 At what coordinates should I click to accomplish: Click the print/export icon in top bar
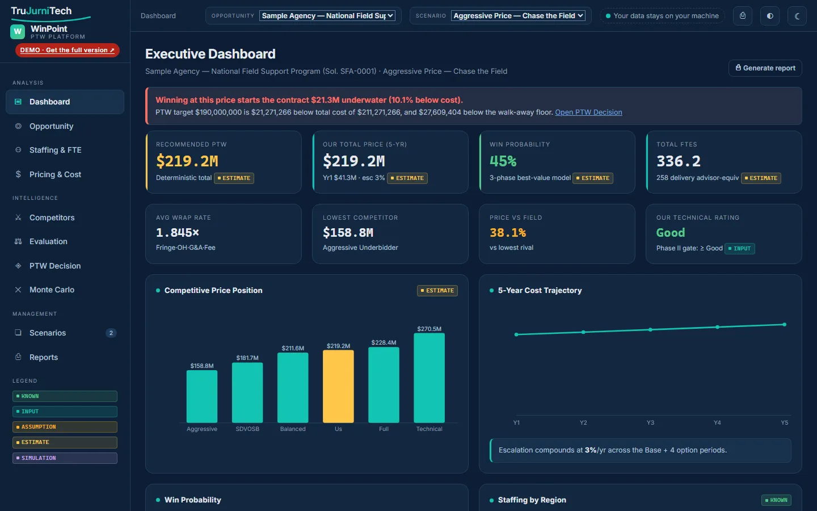(x=742, y=16)
